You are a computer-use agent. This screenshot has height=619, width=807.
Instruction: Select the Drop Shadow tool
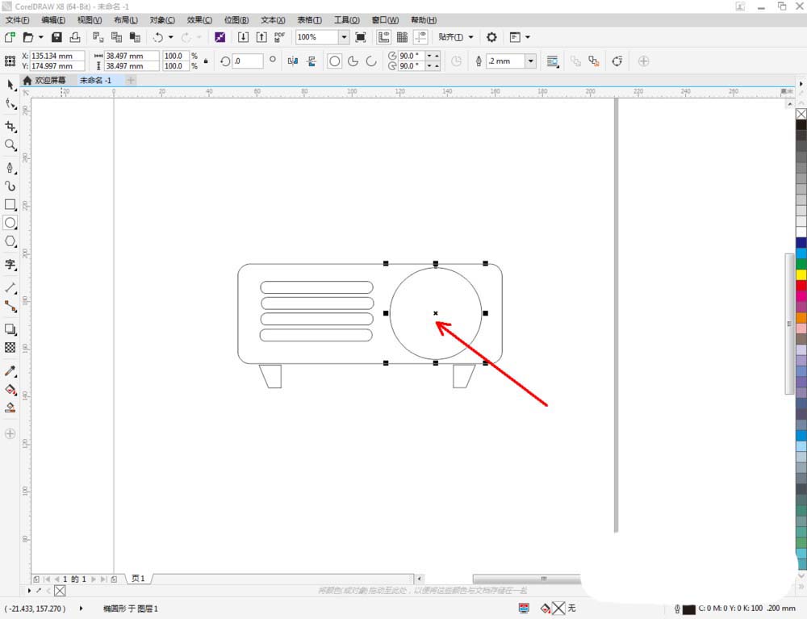[10, 329]
